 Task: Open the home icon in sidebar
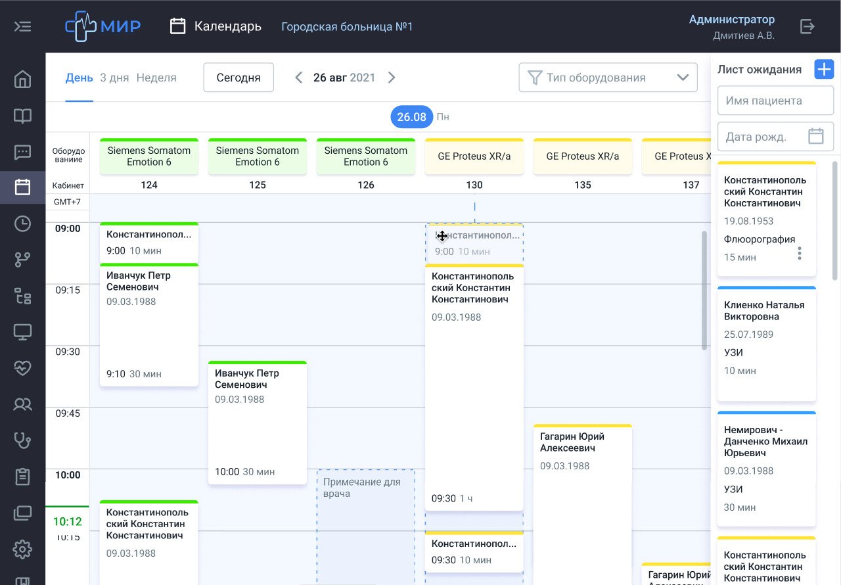[22, 79]
